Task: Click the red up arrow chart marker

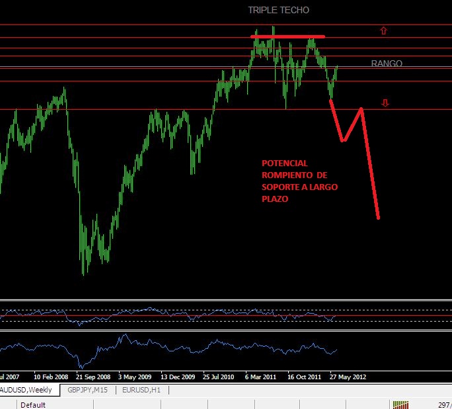Action: tap(383, 30)
